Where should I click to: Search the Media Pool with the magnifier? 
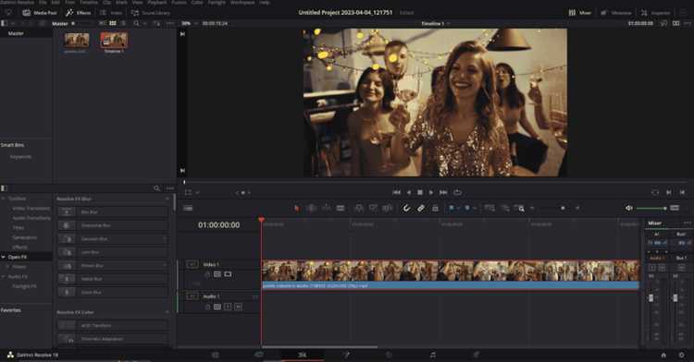[x=136, y=23]
